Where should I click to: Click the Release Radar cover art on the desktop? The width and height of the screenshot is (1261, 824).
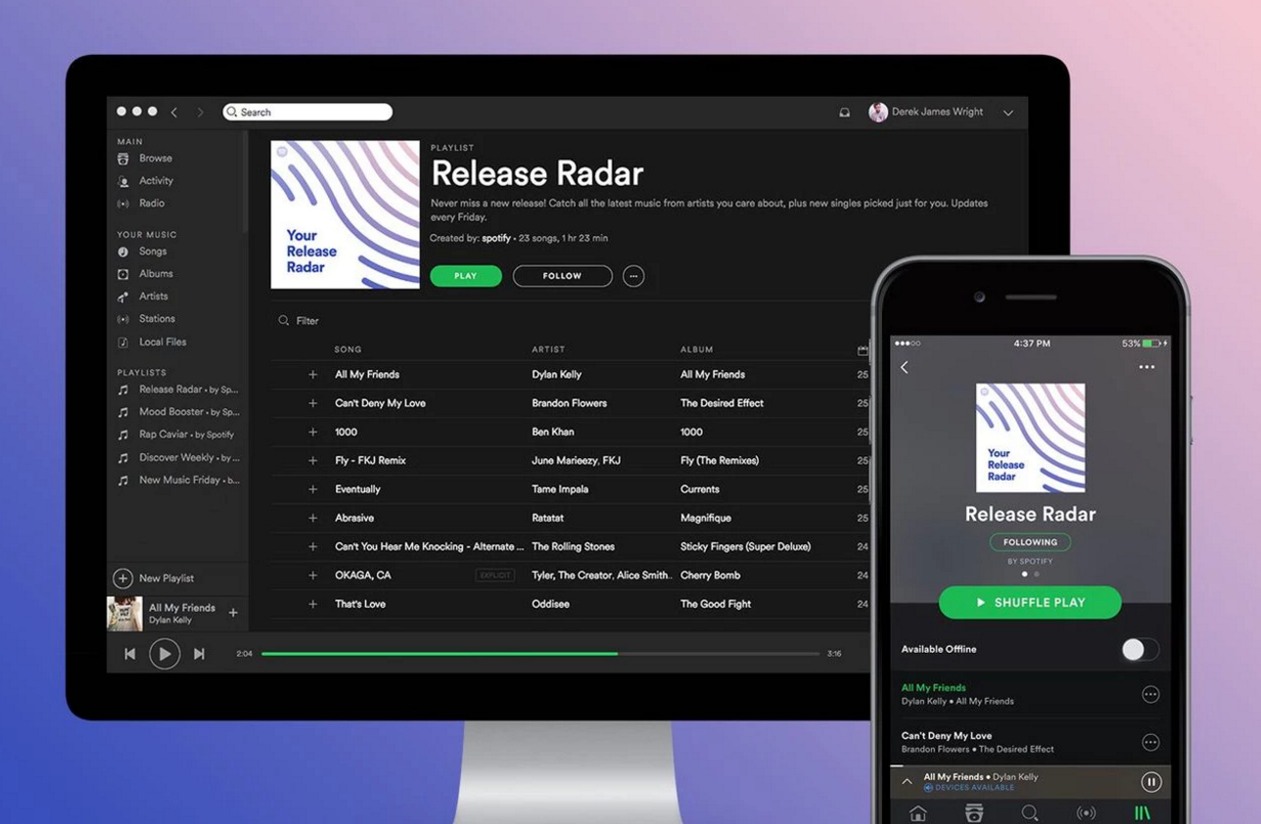[x=345, y=214]
